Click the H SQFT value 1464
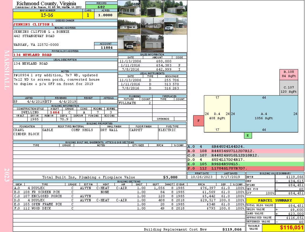 (55, 112)
